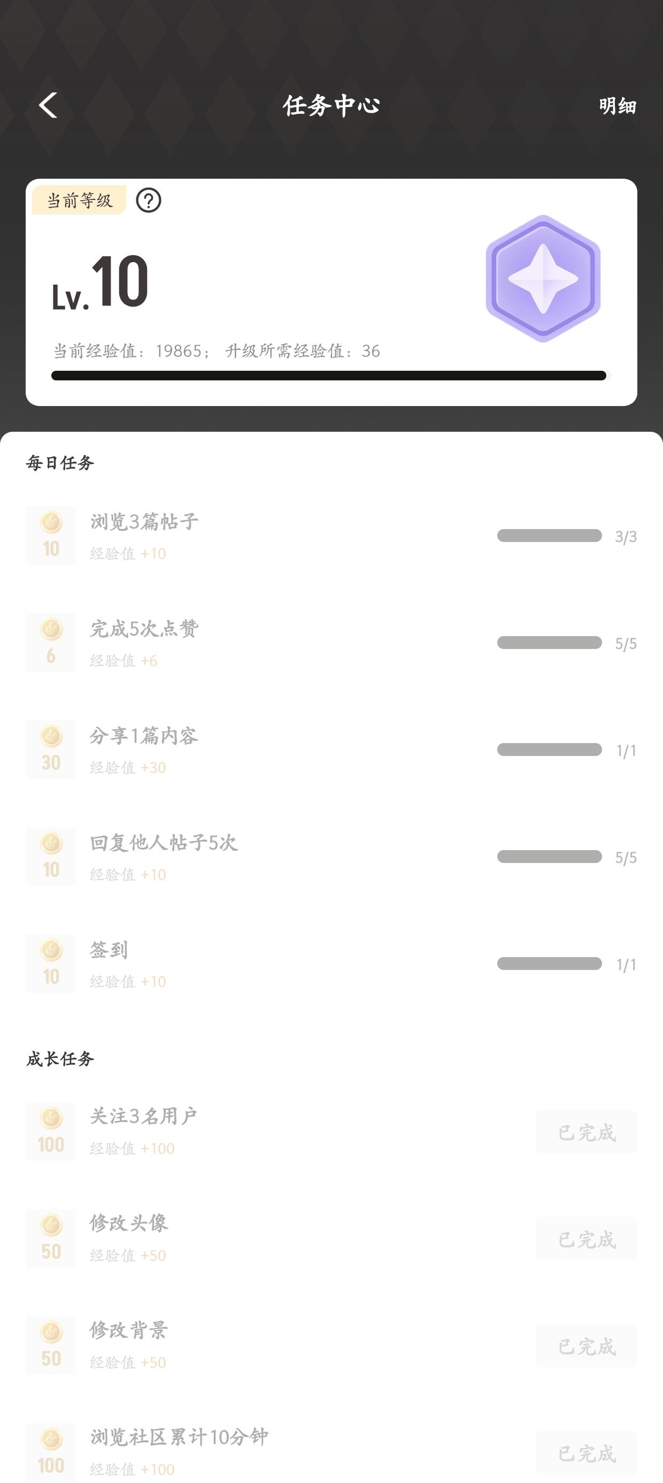Tap the 100-point coin for 关注3名用户
This screenshot has width=663, height=1483.
point(51,1132)
